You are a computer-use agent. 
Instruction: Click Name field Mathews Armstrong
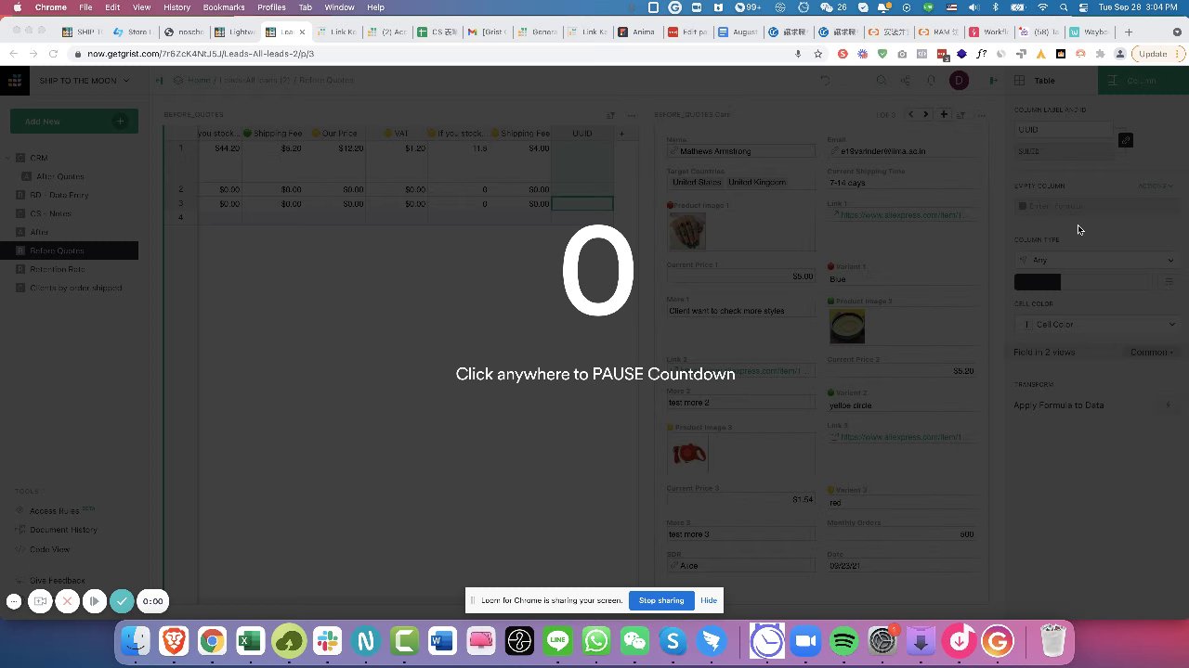740,150
